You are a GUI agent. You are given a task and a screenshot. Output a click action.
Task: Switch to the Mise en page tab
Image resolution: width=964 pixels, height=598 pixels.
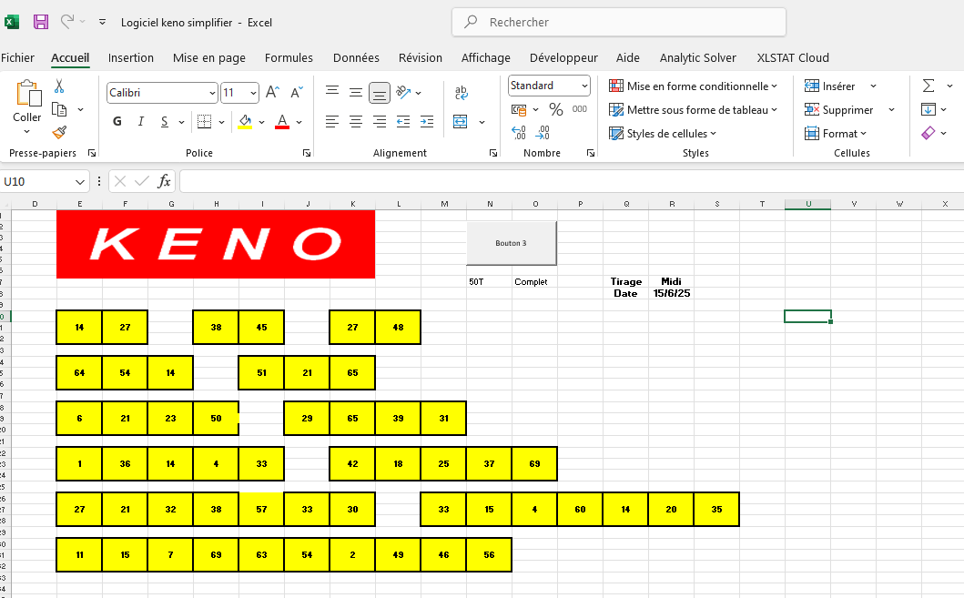tap(209, 57)
